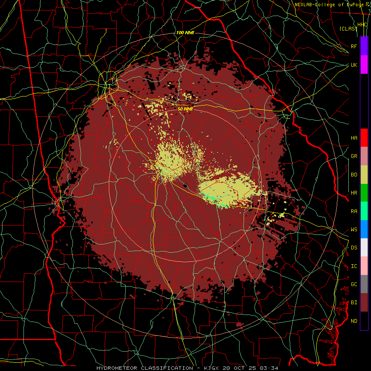This screenshot has height=371, width=371.
Task: Click the KJGX station identifier in caption
Action: [211, 368]
